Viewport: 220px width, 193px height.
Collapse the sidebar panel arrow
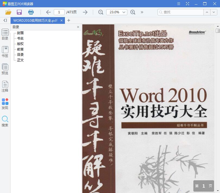point(5,20)
